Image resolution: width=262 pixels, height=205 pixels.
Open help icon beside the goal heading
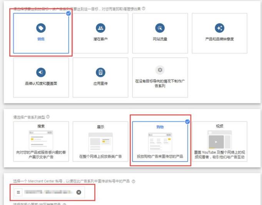coord(144,8)
